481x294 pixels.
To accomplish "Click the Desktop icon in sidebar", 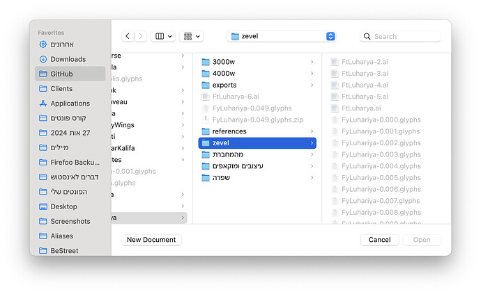I will [x=43, y=206].
